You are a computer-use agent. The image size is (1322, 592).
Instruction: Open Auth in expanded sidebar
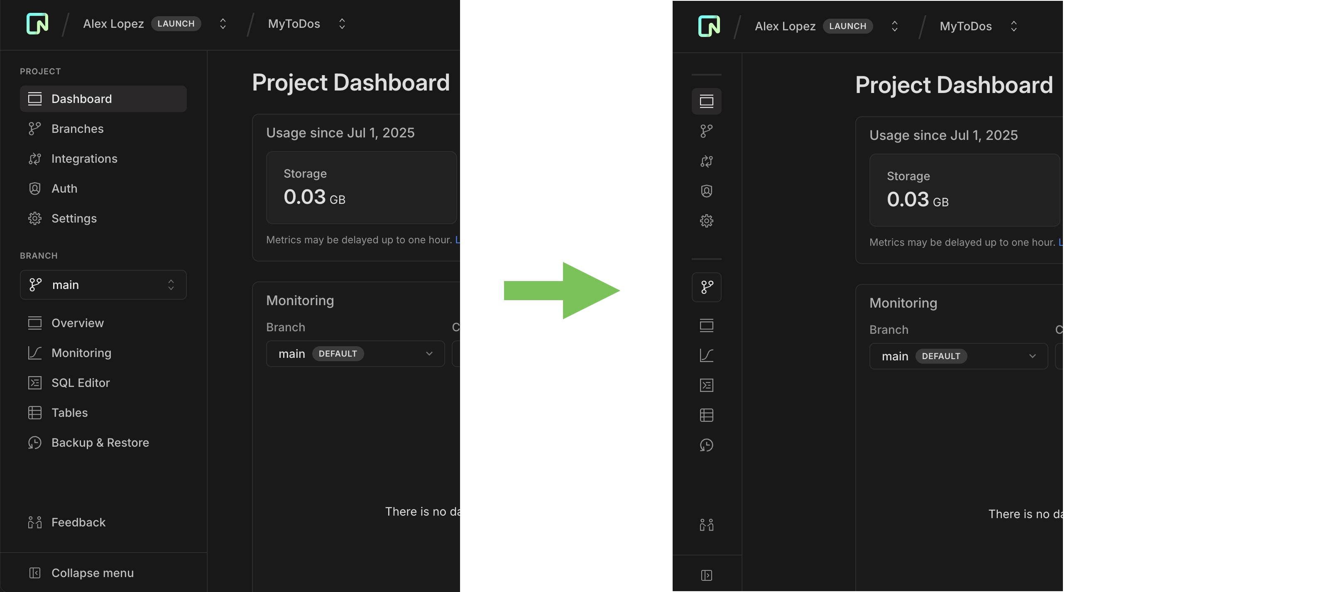pos(103,188)
